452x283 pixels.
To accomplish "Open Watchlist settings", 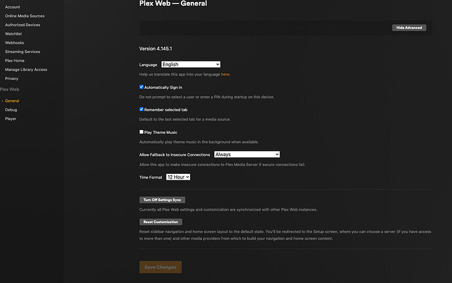I will [x=13, y=33].
